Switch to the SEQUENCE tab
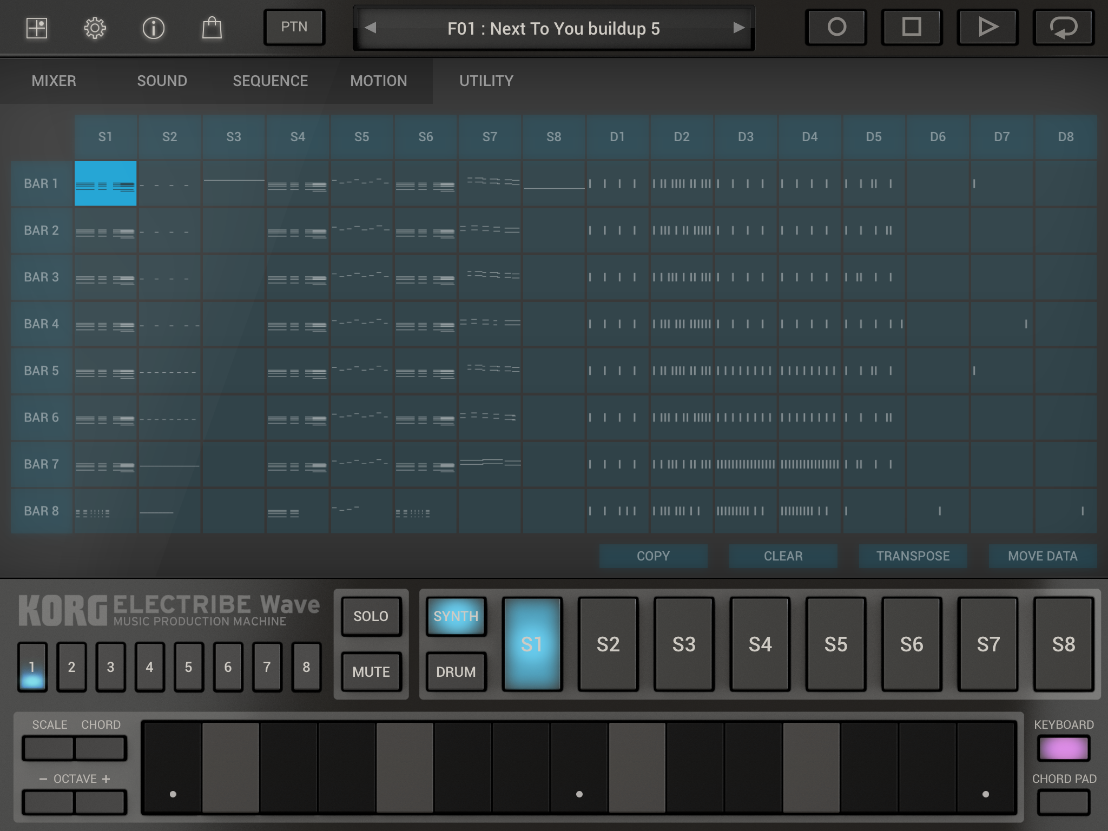The width and height of the screenshot is (1108, 831). coord(271,81)
